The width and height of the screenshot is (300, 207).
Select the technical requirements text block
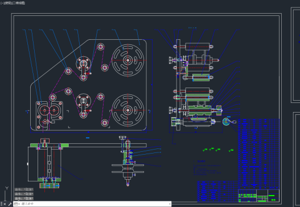[207, 168]
